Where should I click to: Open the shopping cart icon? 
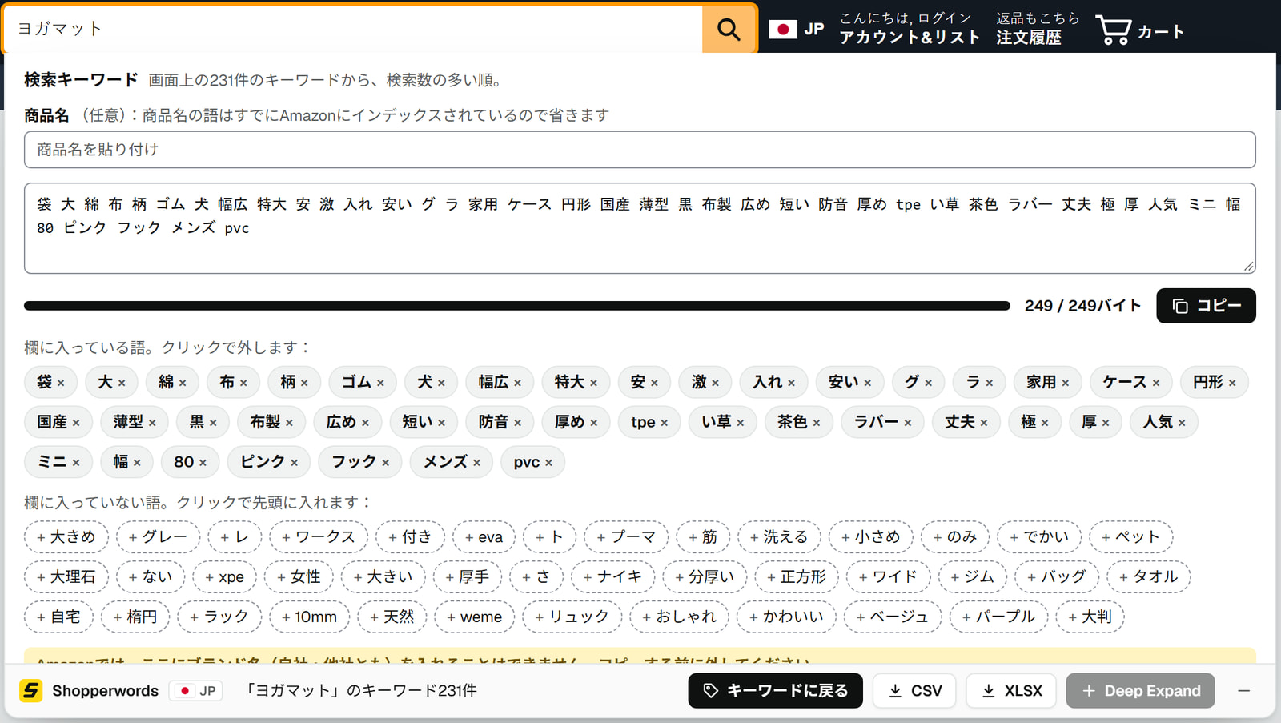pyautogui.click(x=1113, y=30)
